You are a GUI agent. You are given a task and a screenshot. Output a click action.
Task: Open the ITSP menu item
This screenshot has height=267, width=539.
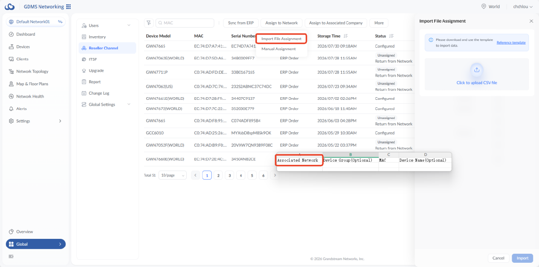coord(107,59)
